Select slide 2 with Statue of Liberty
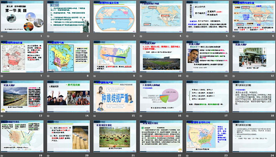Screen dimensions: 276x157 pyautogui.click(x=68, y=17)
